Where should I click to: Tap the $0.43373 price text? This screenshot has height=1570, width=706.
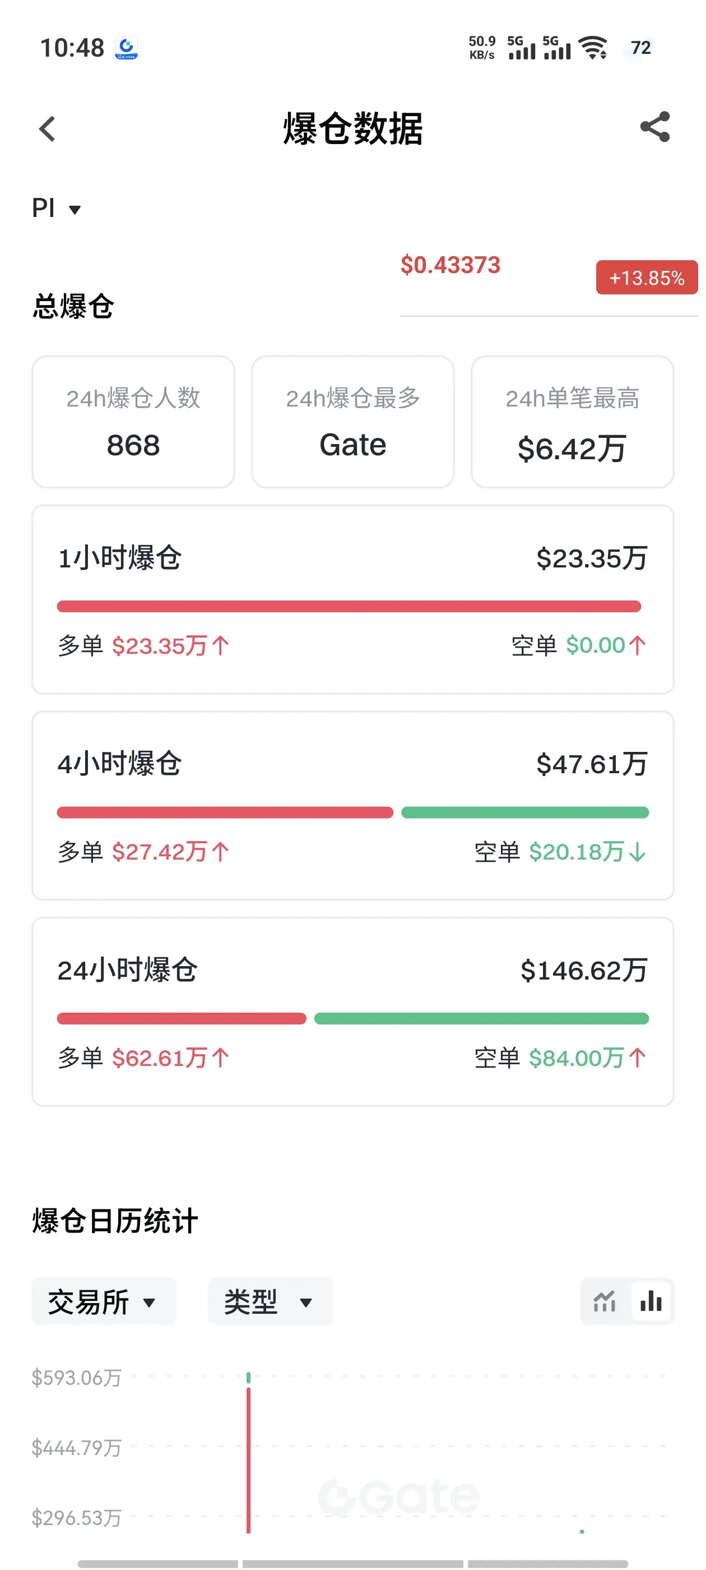(450, 265)
